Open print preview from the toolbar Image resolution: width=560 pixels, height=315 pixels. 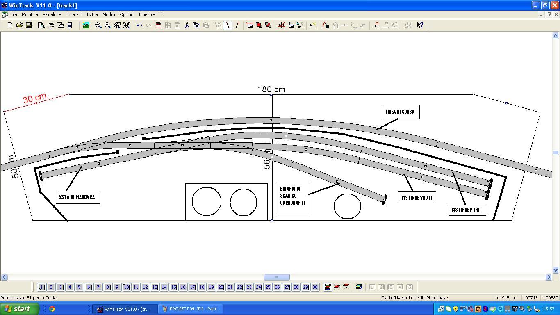point(41,25)
